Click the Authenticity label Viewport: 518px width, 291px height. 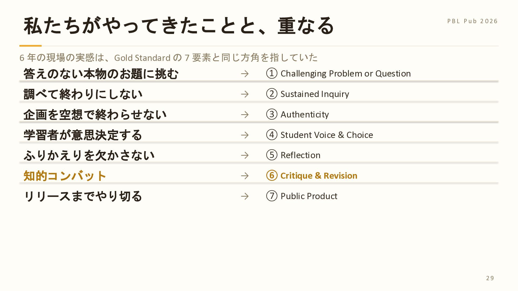point(305,115)
